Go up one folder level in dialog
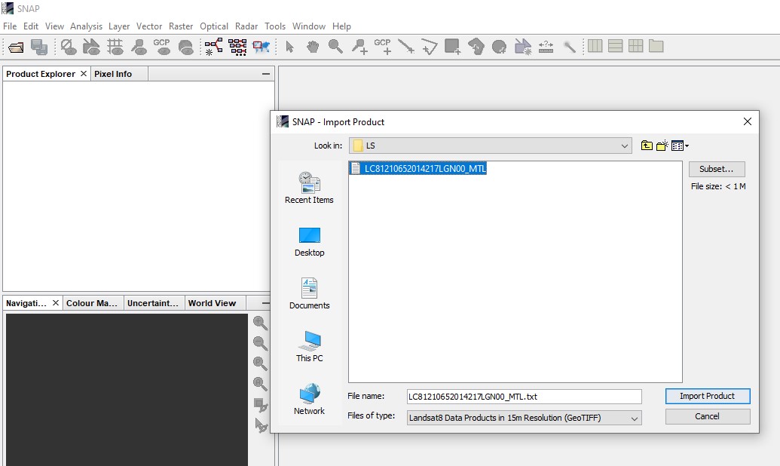 point(647,146)
